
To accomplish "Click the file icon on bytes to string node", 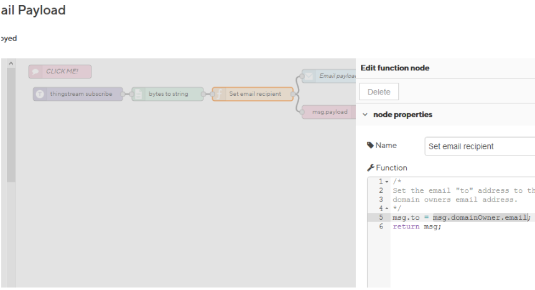I will (138, 94).
